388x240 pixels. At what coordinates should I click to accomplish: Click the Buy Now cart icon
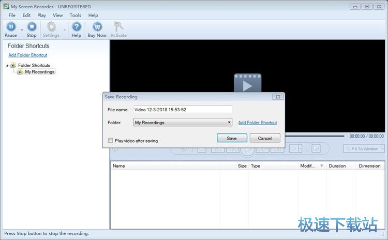(97, 27)
